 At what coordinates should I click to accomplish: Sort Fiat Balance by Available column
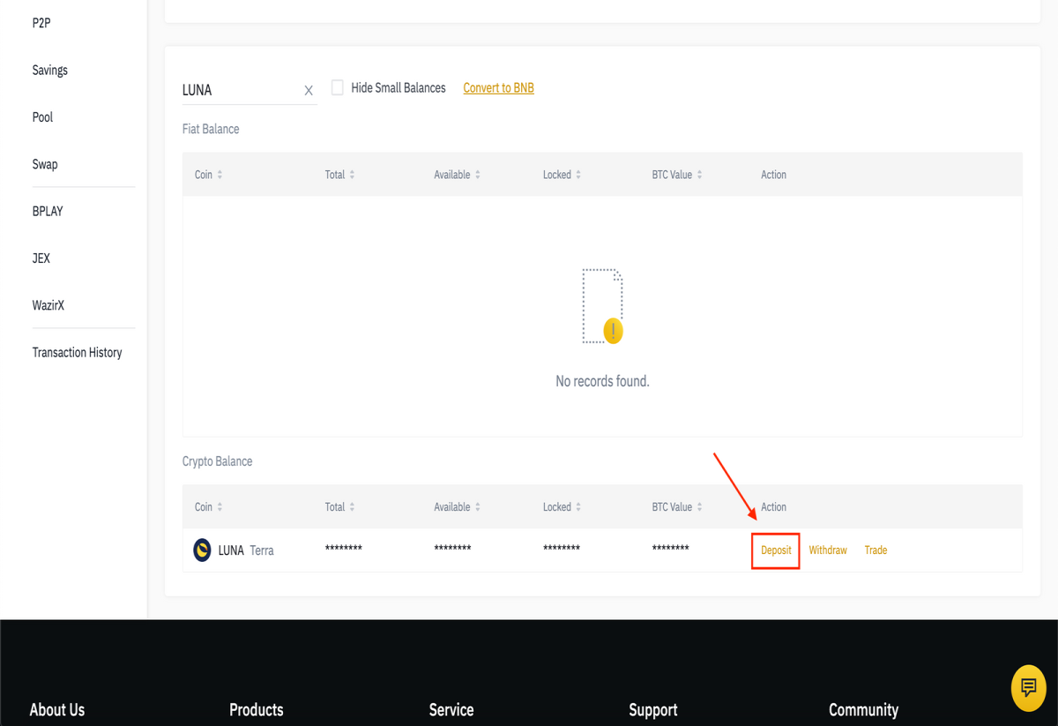458,175
